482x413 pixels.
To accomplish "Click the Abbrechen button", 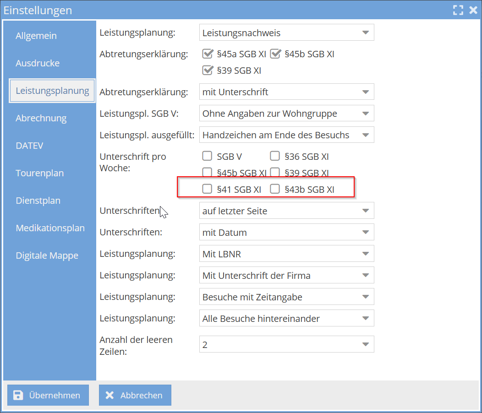I will pyautogui.click(x=135, y=395).
